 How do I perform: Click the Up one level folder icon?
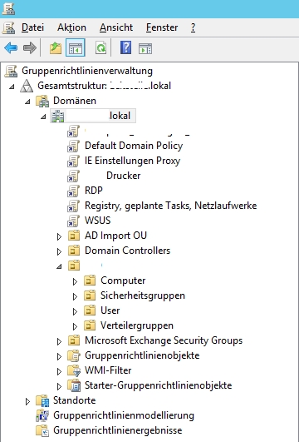[x=56, y=48]
